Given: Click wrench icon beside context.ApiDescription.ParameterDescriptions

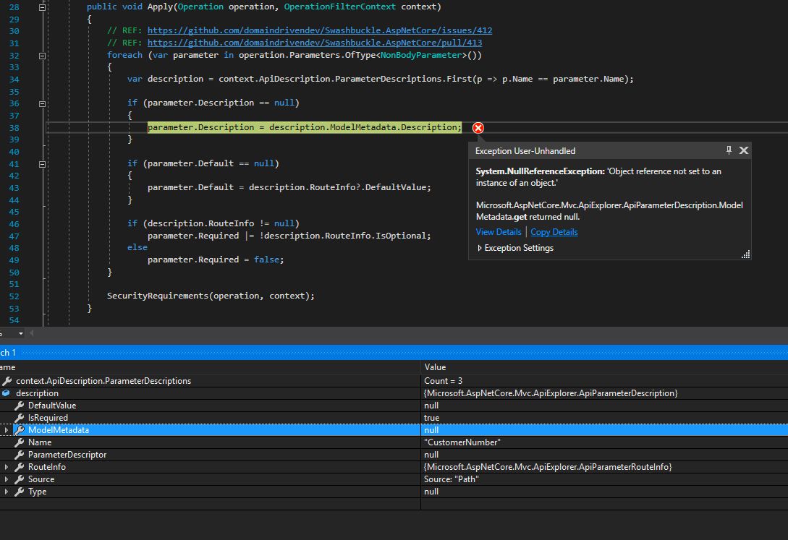Looking at the screenshot, I should 7,381.
